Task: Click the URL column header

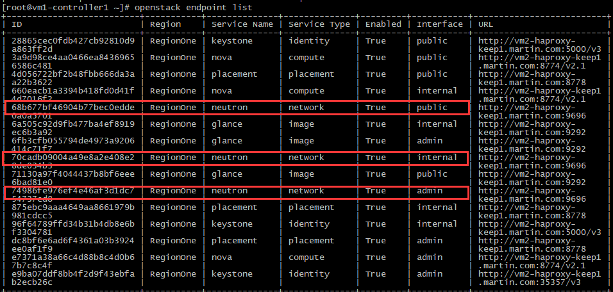Action: point(486,24)
